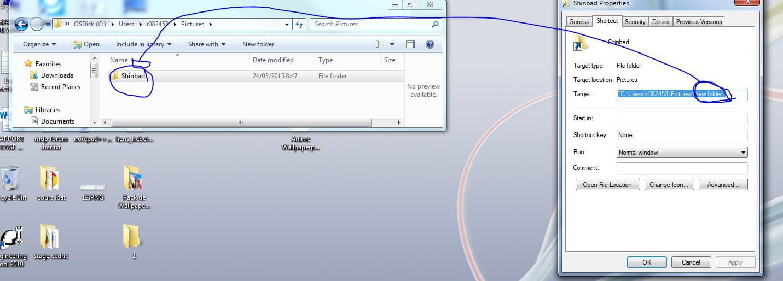Select the Pack de Wallpaper desktop folder
Image resolution: width=783 pixels, height=281 pixels.
(x=134, y=187)
